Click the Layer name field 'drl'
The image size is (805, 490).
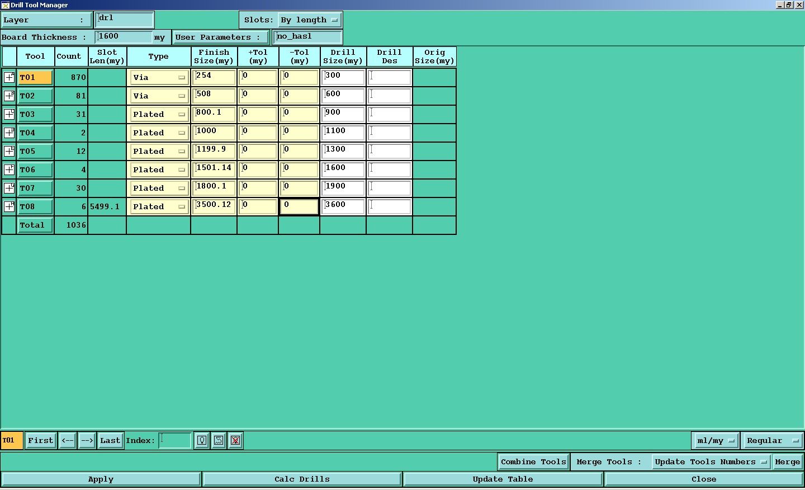[x=124, y=20]
